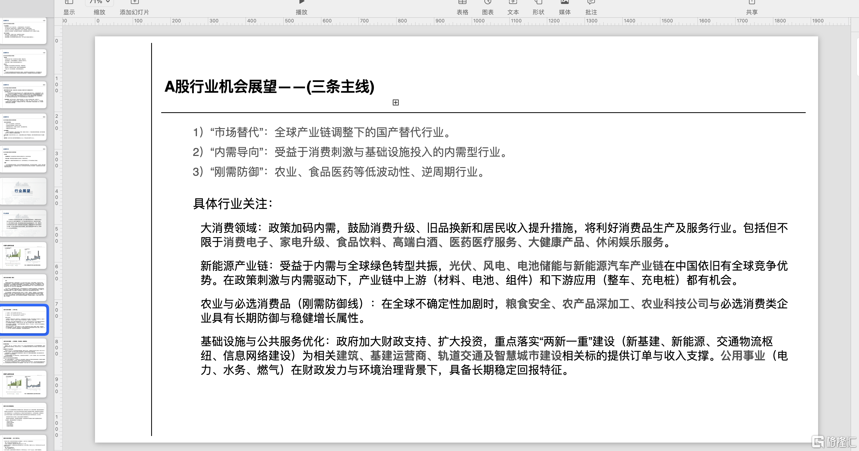Add a text box with 文本
The height and width of the screenshot is (451, 859).
pos(513,8)
